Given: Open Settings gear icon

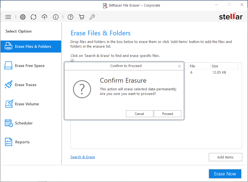Looking at the screenshot, I should [23, 17].
